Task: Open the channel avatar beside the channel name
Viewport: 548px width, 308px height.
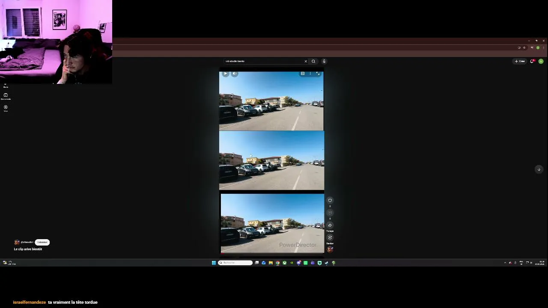Action: coord(17,242)
